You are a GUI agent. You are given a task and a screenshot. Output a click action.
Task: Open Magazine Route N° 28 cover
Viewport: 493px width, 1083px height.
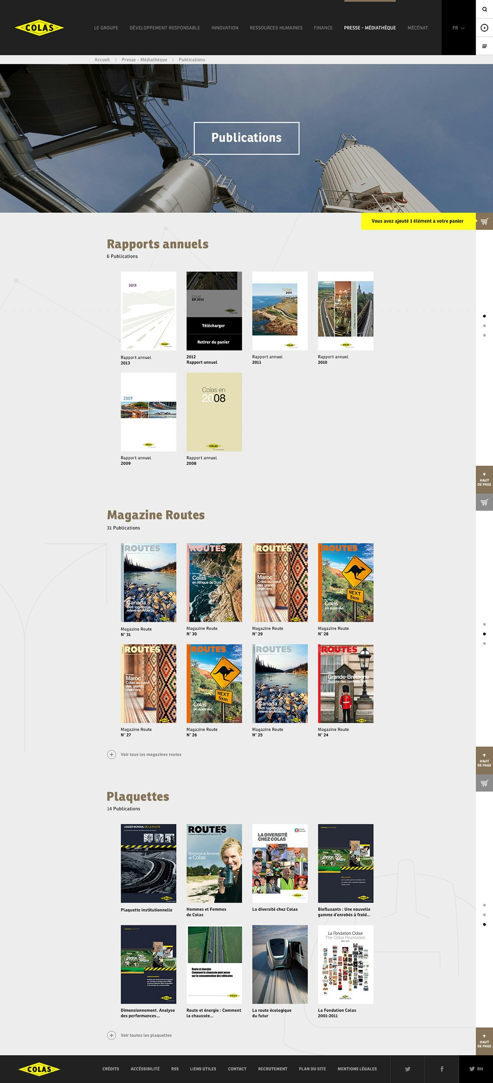tap(346, 582)
